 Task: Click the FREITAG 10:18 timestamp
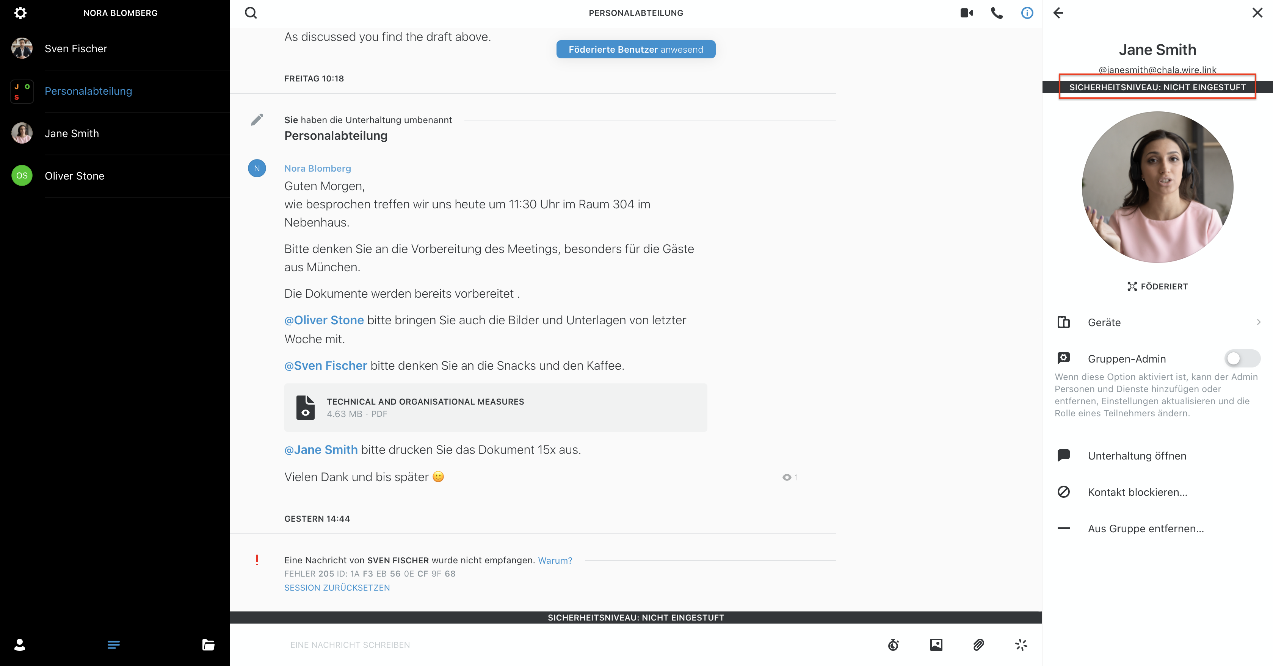[x=314, y=78]
